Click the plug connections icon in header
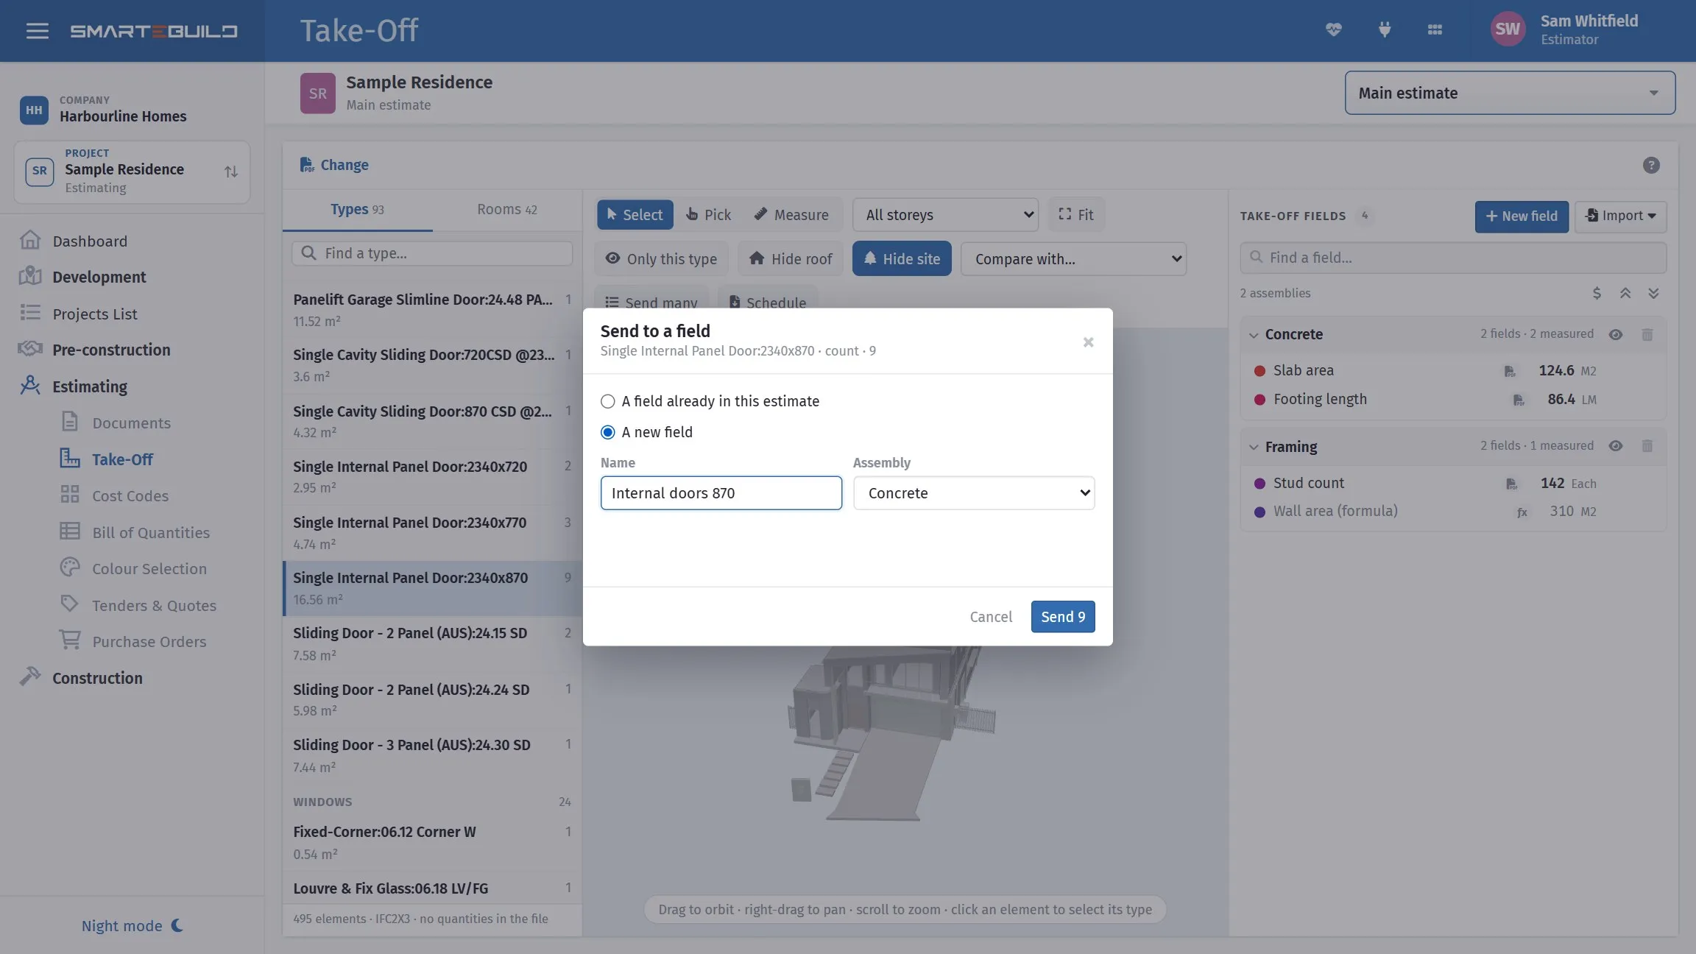Viewport: 1696px width, 954px height. (1384, 29)
